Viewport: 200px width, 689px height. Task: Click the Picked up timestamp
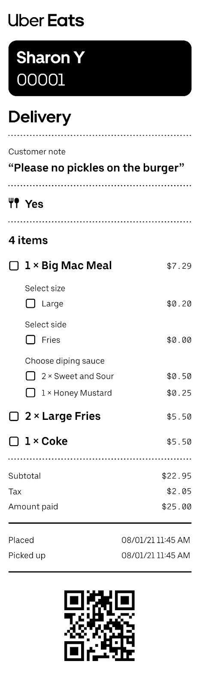[156, 556]
